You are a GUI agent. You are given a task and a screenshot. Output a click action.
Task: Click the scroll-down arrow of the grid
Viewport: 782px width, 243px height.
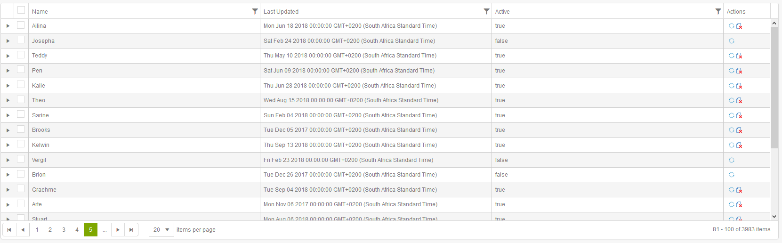pos(774,217)
